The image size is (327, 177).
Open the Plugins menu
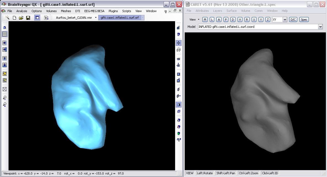113,11
